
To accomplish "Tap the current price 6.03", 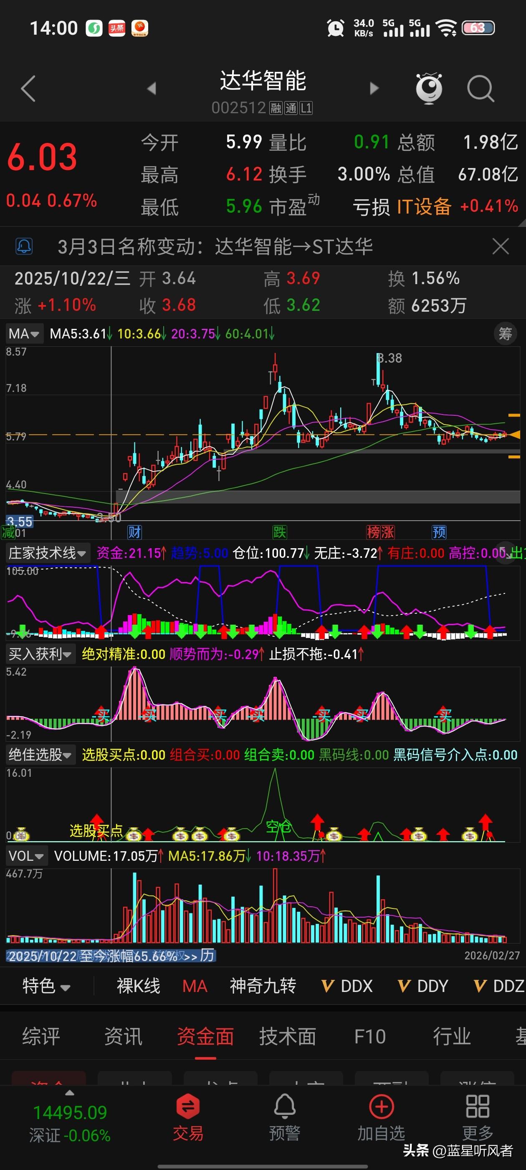I will point(42,157).
